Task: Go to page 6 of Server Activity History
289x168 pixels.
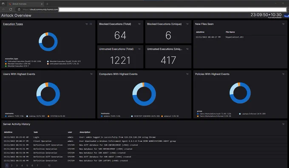Action: click(32, 165)
